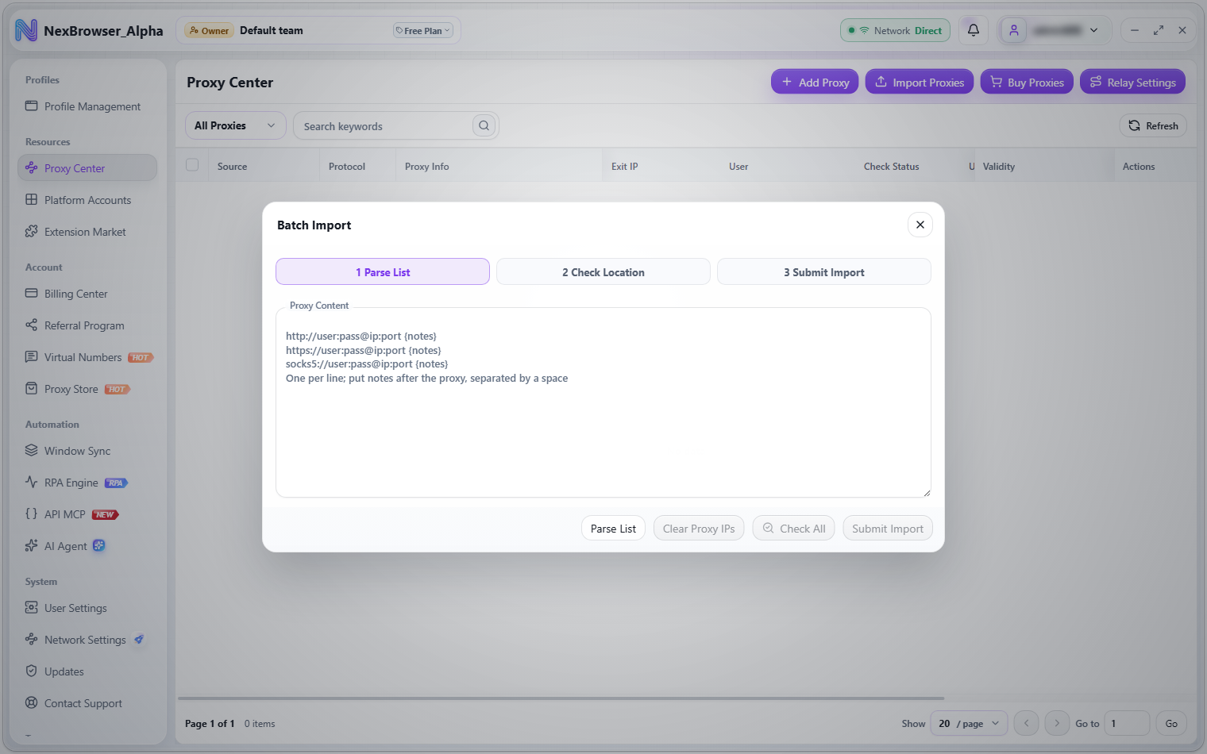Click the Buy Proxies button
Image resolution: width=1207 pixels, height=754 pixels.
point(1027,82)
